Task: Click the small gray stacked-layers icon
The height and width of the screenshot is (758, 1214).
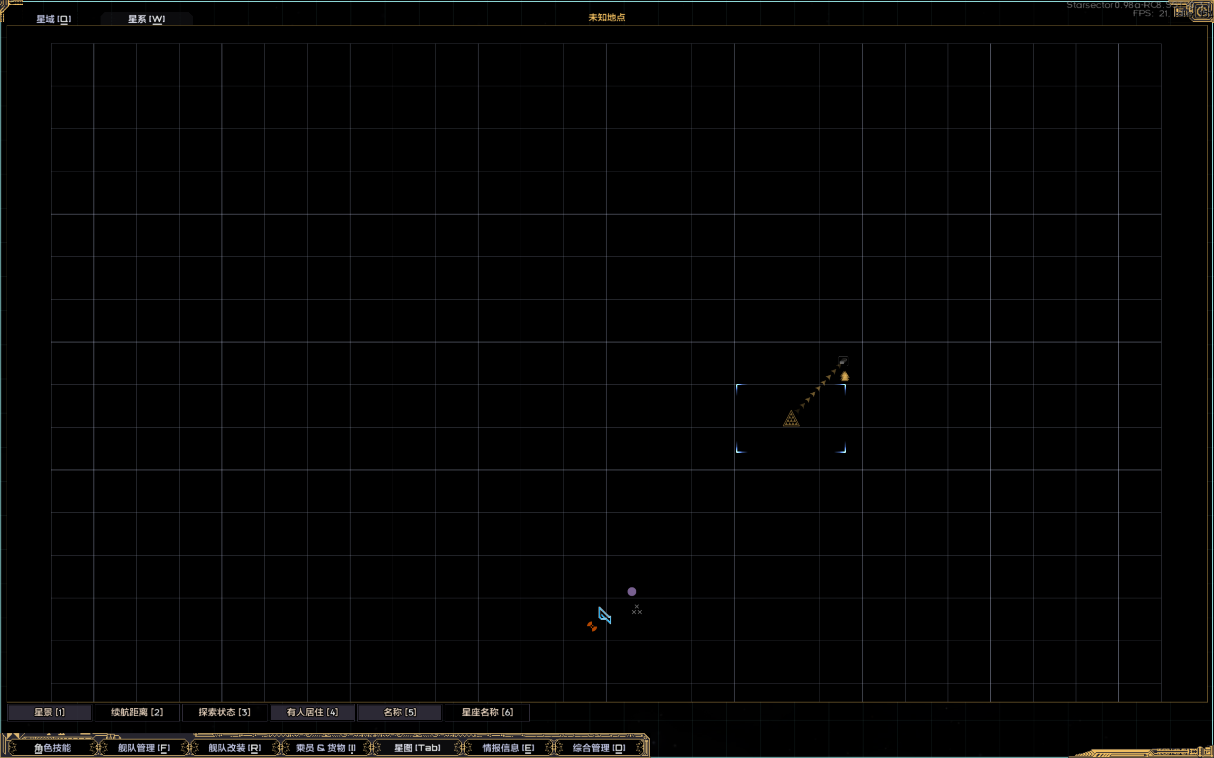Action: [x=843, y=361]
